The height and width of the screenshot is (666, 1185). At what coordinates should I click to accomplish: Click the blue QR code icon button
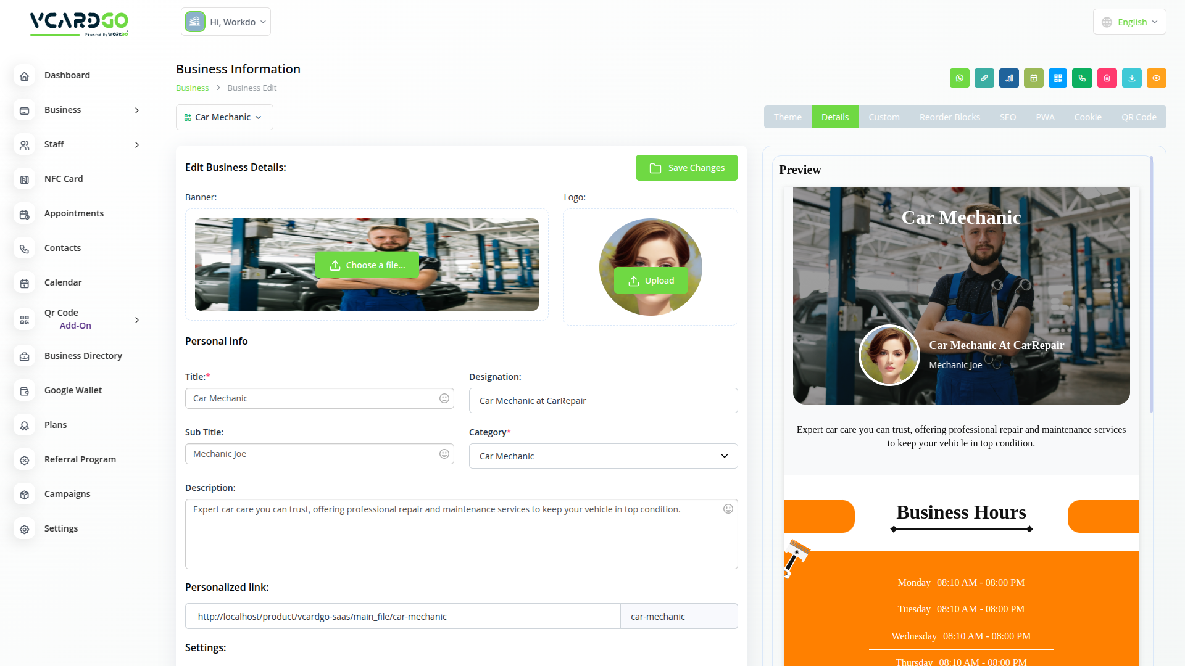click(x=1058, y=78)
